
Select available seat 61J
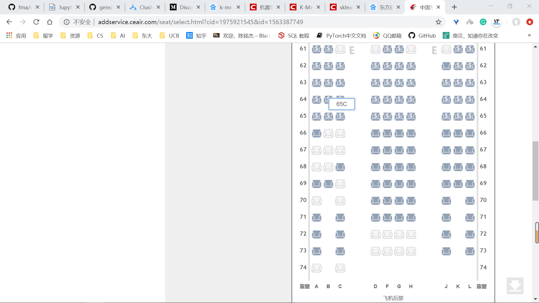click(446, 49)
